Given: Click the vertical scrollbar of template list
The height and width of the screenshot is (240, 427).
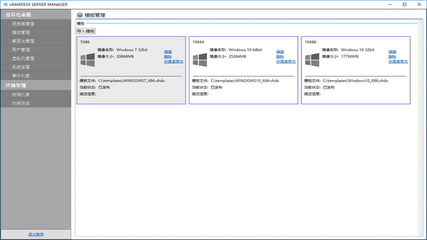Looking at the screenshot, I should click(x=420, y=128).
